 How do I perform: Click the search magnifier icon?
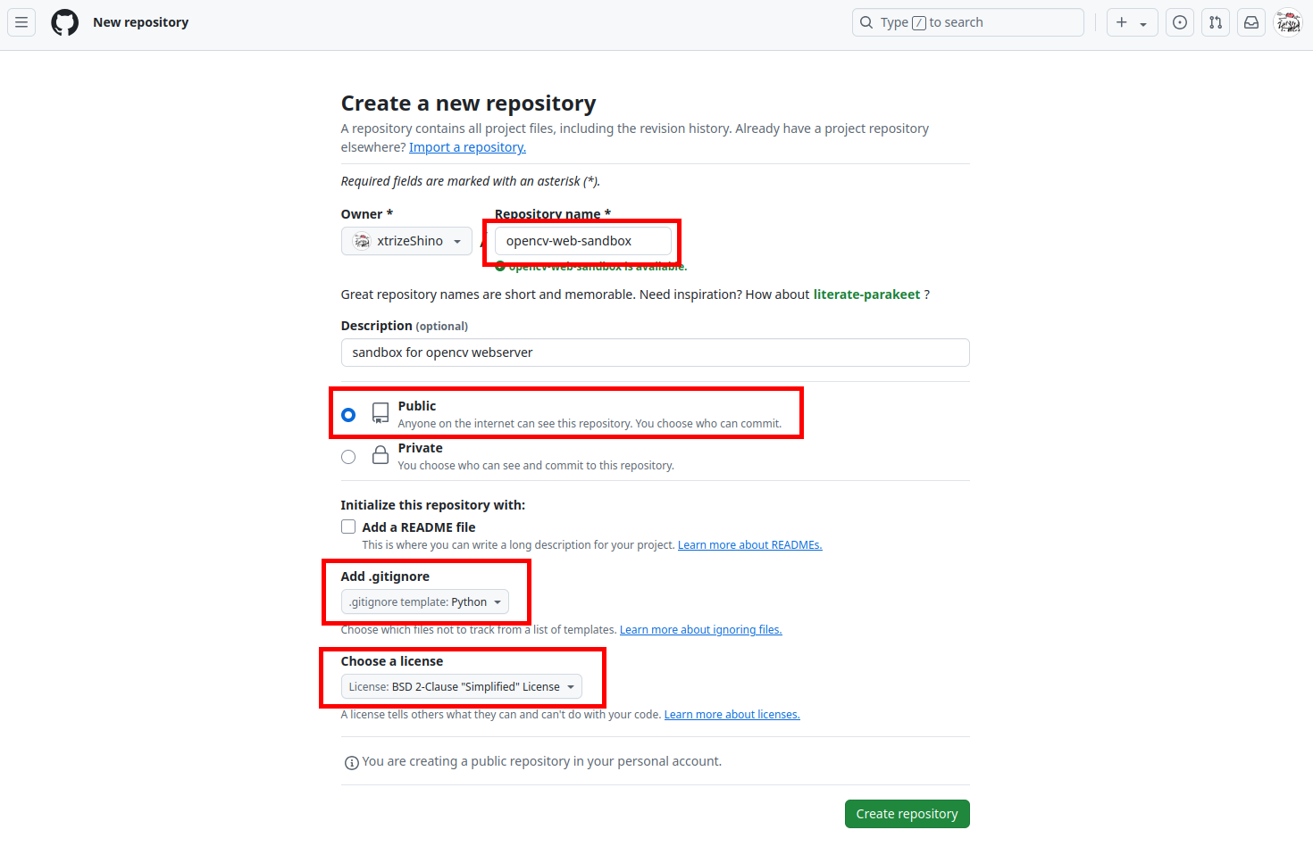click(866, 21)
